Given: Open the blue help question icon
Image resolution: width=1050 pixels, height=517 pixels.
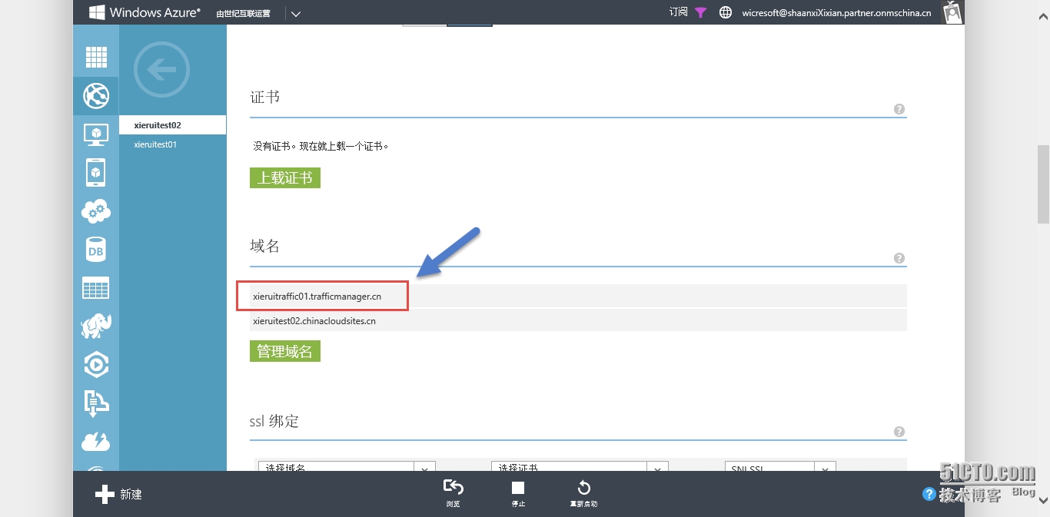Looking at the screenshot, I should pos(929,494).
